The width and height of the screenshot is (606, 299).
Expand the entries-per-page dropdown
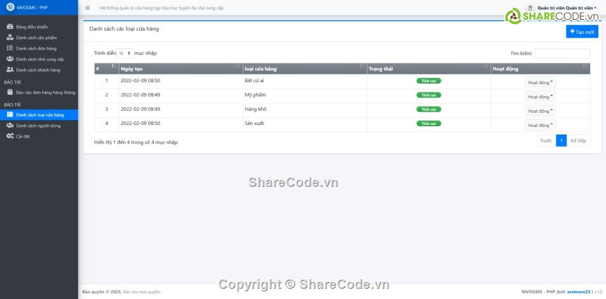[x=124, y=54]
